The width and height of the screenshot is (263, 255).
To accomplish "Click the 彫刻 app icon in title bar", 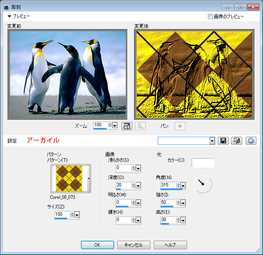I will 6,7.
